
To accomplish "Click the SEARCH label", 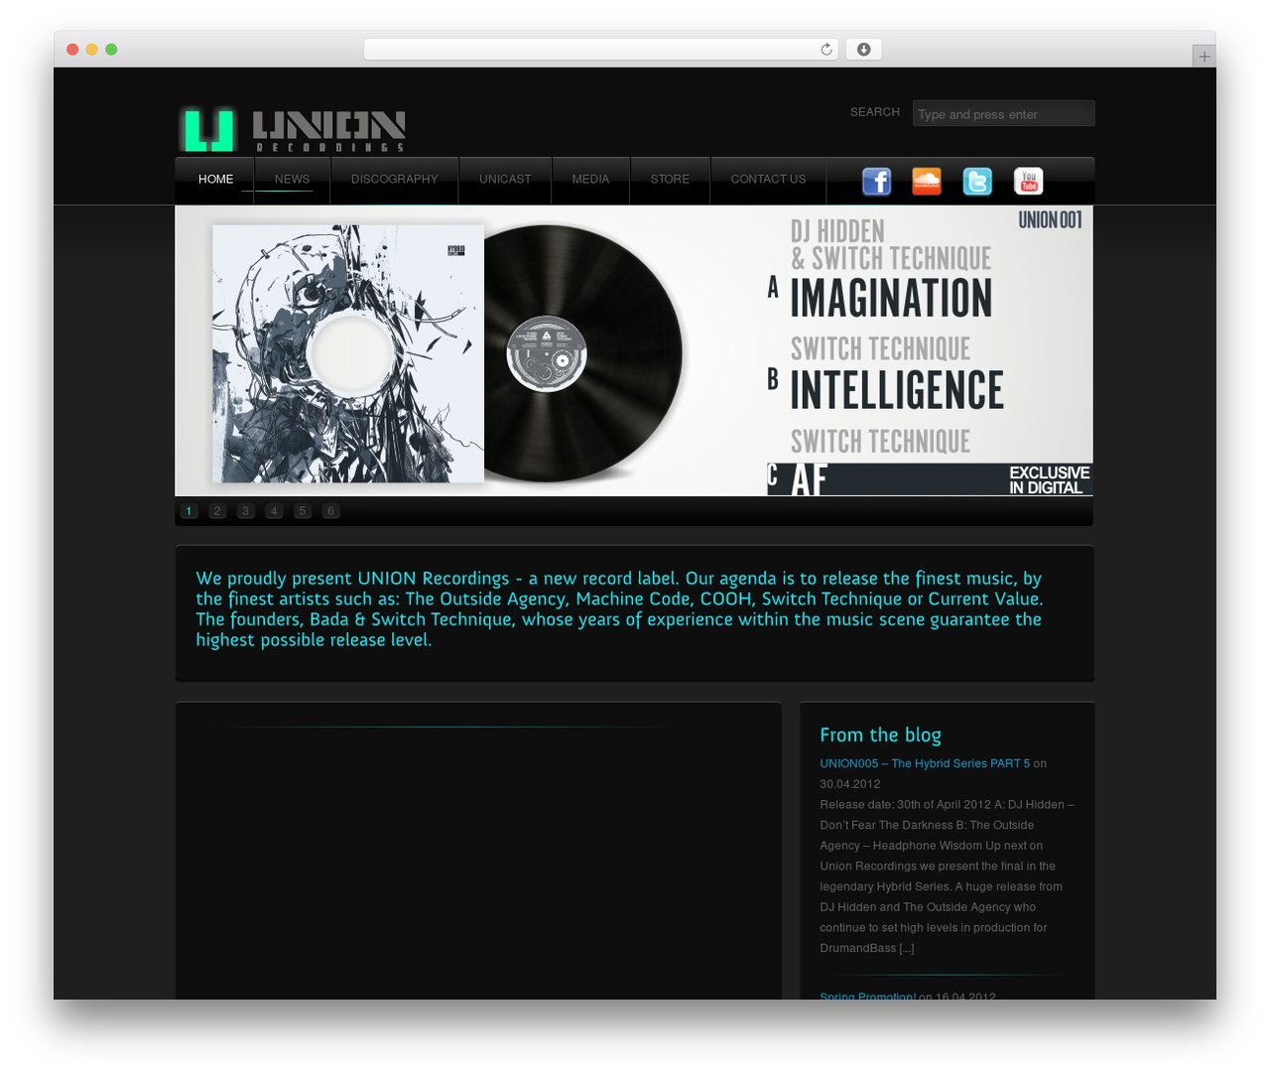I will click(875, 112).
